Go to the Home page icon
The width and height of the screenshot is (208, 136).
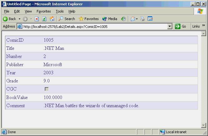[52, 19]
